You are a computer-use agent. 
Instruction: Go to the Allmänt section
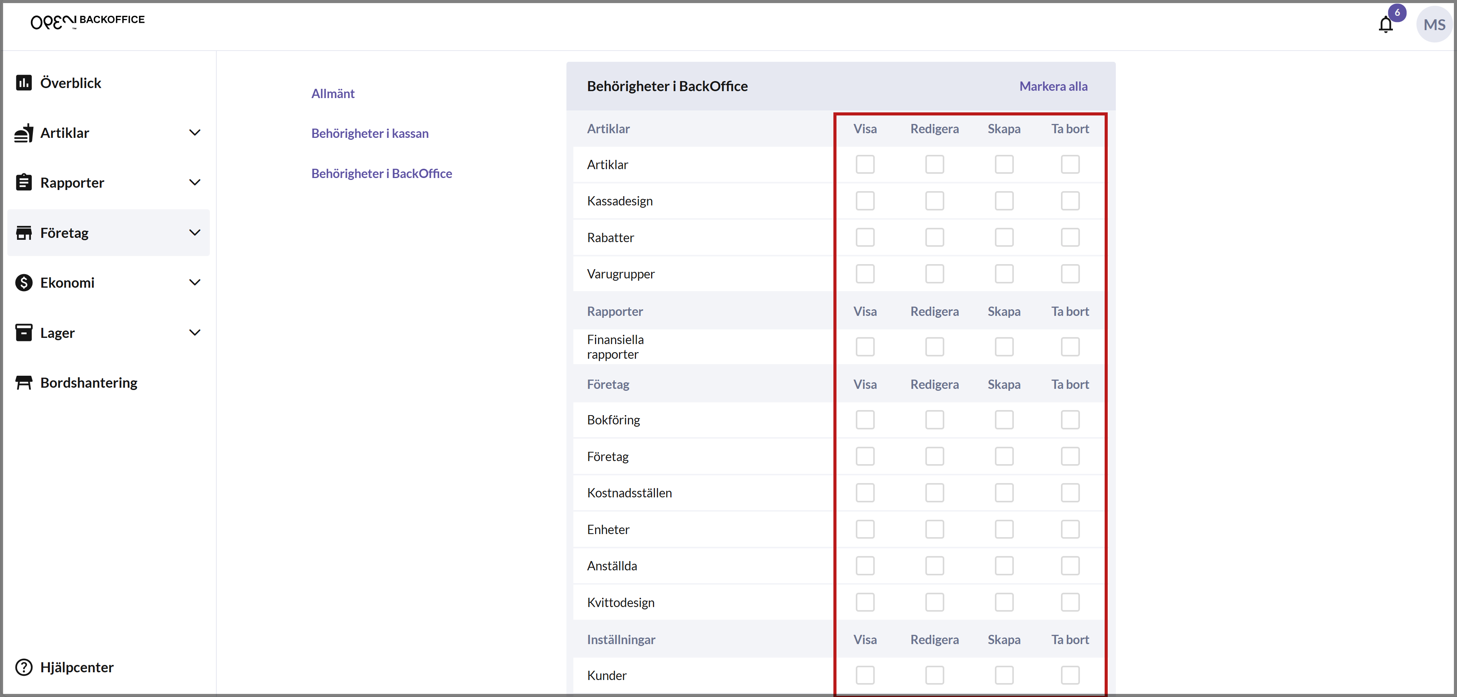333,94
